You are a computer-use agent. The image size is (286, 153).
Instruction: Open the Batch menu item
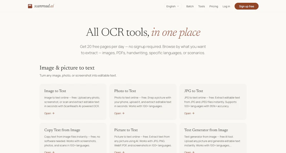(190, 6)
